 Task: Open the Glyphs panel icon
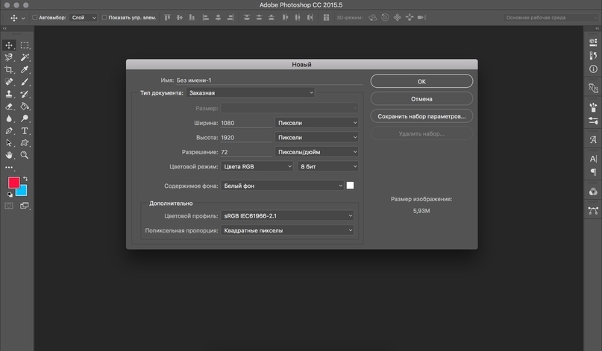tap(593, 139)
